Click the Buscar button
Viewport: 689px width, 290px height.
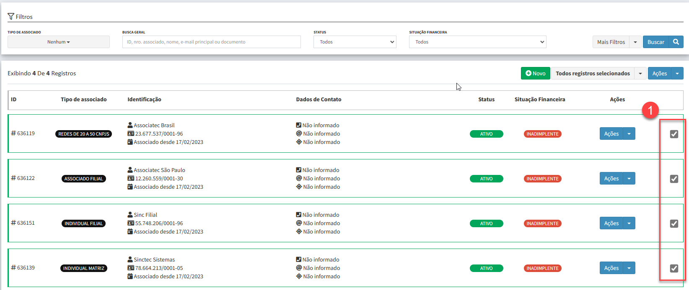[x=655, y=42]
